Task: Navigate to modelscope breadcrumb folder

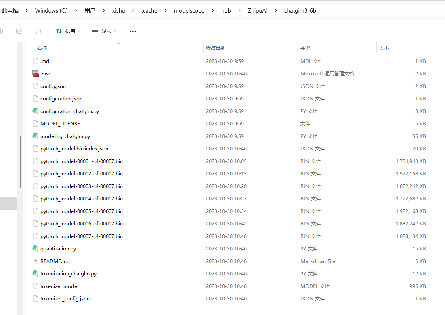Action: [189, 10]
